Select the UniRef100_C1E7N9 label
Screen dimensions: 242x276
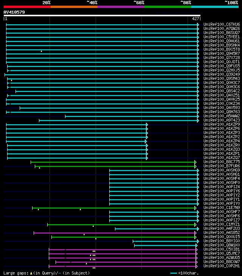coord(222,208)
